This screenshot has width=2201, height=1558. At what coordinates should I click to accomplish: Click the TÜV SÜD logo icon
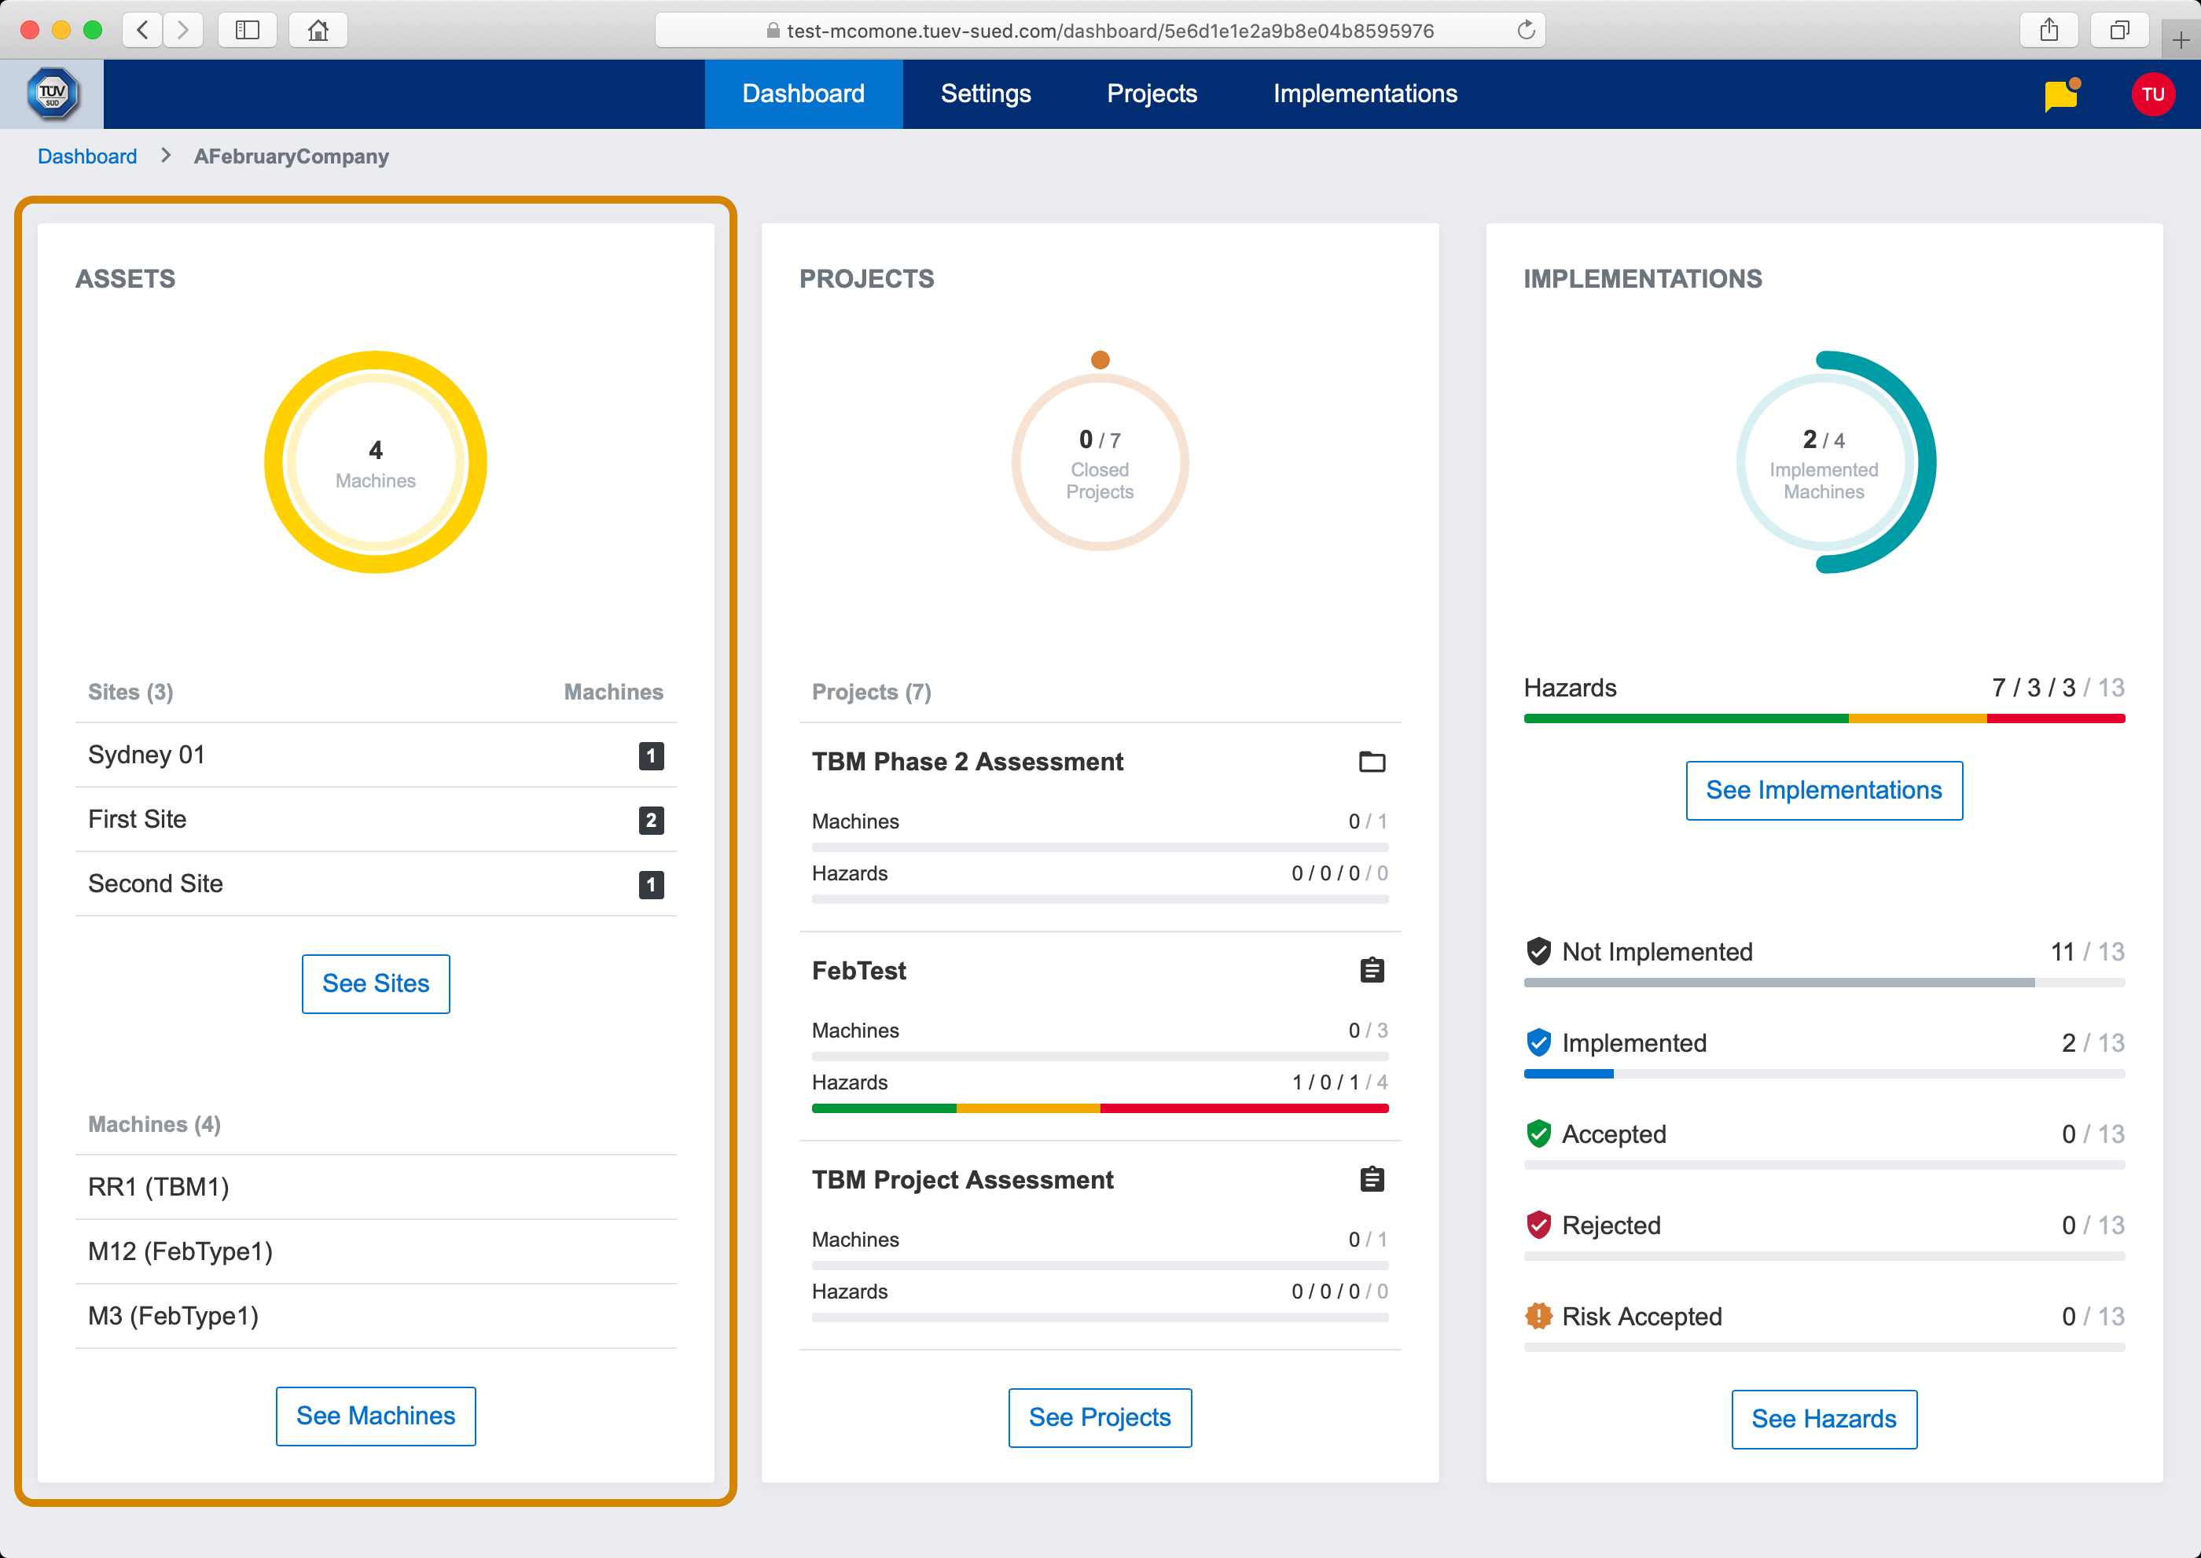[52, 94]
